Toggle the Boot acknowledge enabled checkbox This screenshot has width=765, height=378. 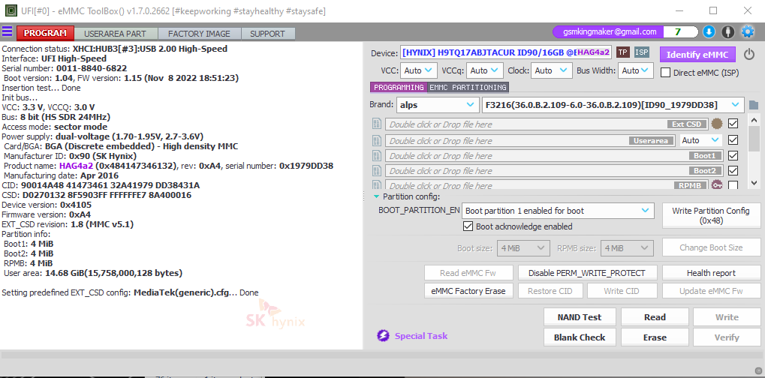click(468, 226)
